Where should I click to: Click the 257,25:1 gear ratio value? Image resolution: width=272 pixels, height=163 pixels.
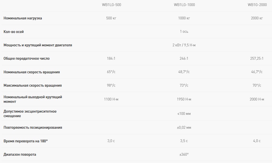tap(257, 58)
